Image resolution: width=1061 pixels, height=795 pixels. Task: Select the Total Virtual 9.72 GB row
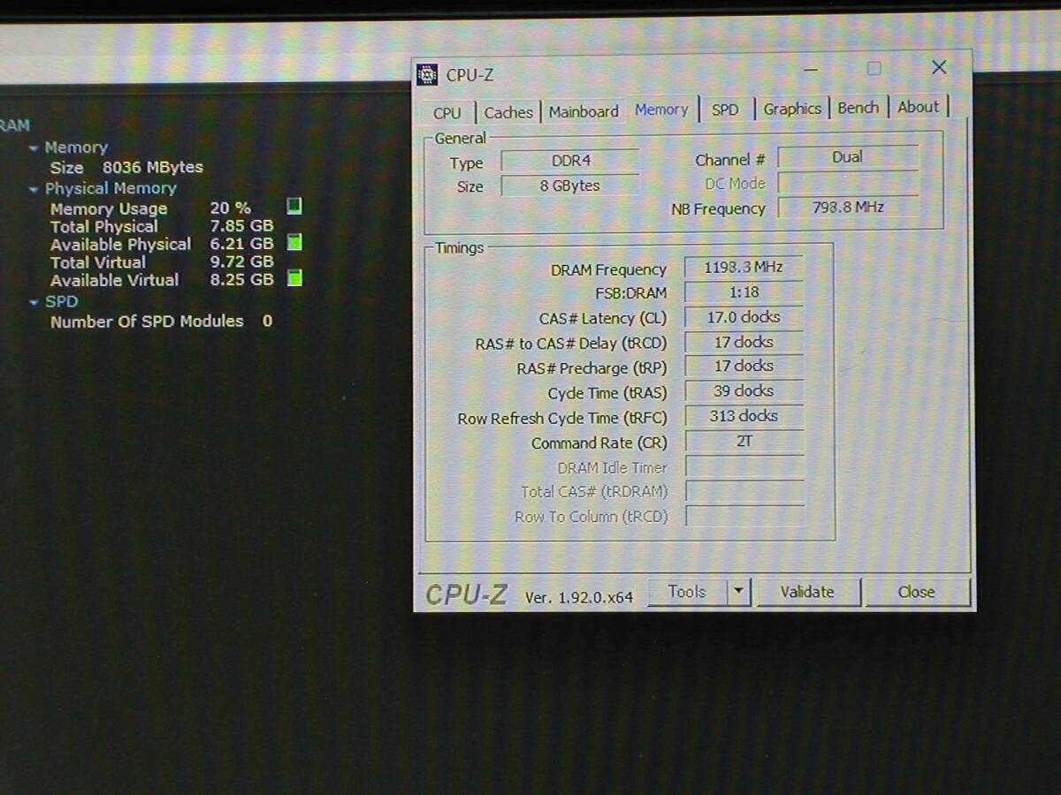click(x=162, y=261)
